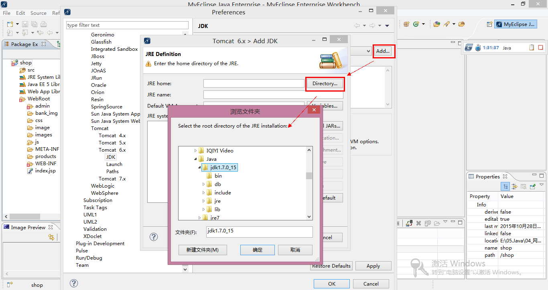Switch to Properties view tab
The height and width of the screenshot is (290, 548).
pos(488,176)
